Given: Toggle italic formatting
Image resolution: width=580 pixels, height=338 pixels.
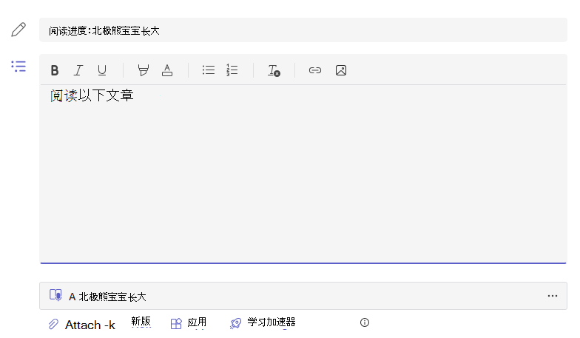Looking at the screenshot, I should coord(78,70).
